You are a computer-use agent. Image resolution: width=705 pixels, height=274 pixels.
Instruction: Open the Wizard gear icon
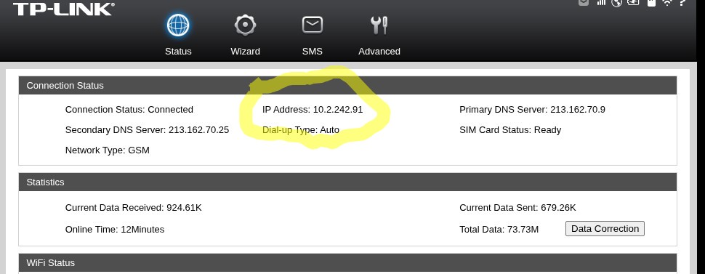click(x=245, y=25)
